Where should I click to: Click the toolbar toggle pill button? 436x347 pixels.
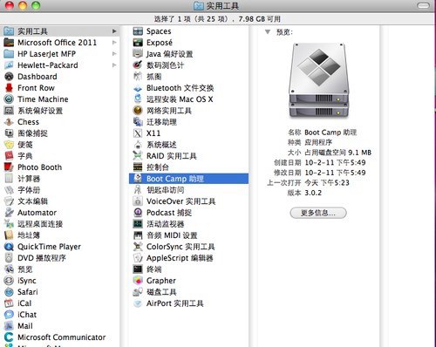coord(423,5)
